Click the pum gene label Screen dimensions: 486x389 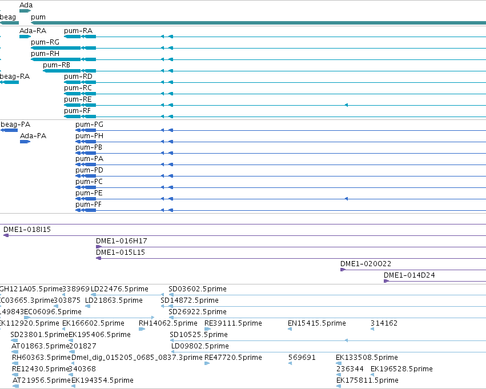tap(38, 17)
